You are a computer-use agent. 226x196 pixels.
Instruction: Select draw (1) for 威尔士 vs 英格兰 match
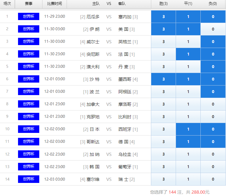(188, 42)
